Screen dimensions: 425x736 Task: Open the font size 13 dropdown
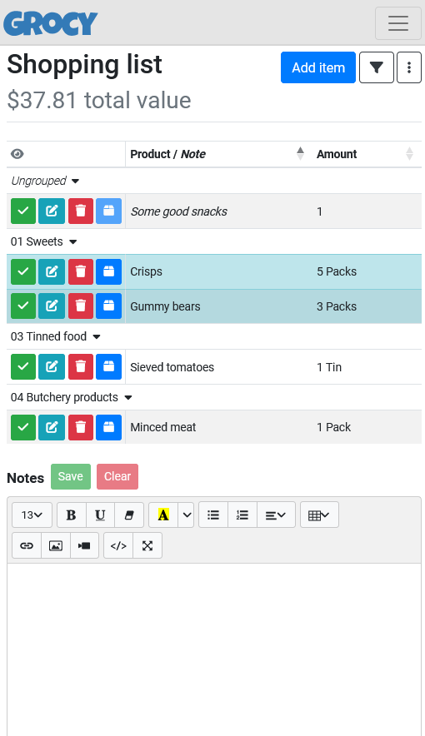tap(32, 515)
